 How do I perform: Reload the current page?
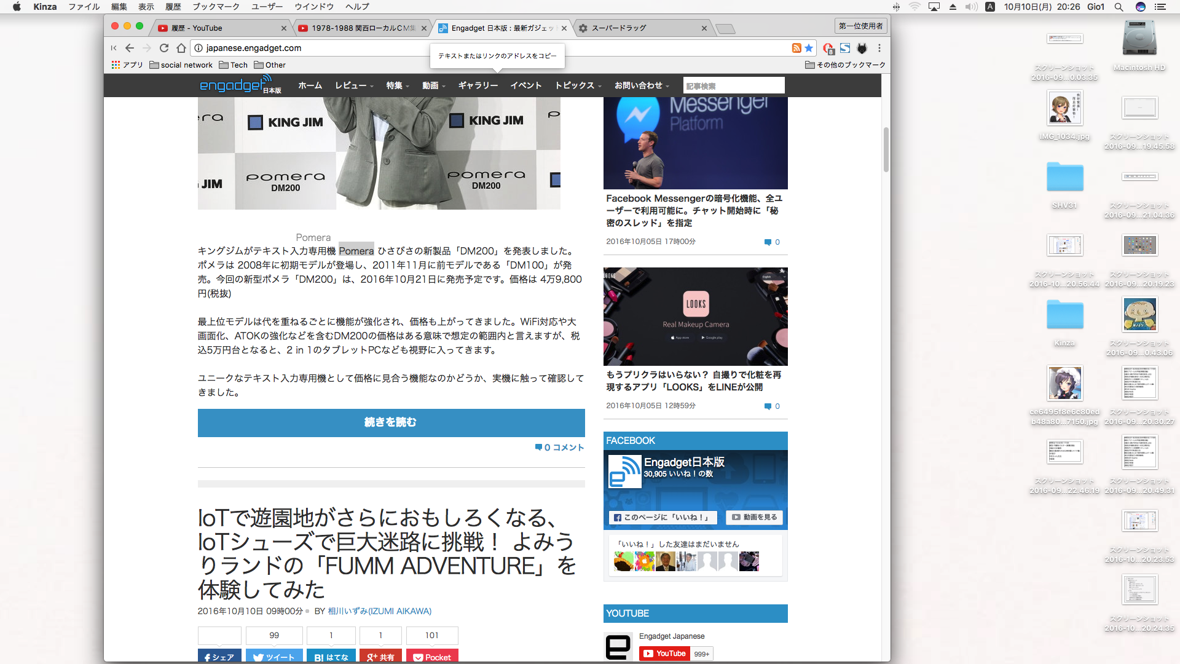164,48
